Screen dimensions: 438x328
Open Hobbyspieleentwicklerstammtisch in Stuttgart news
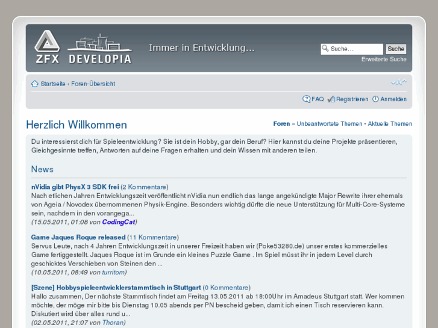(116, 288)
